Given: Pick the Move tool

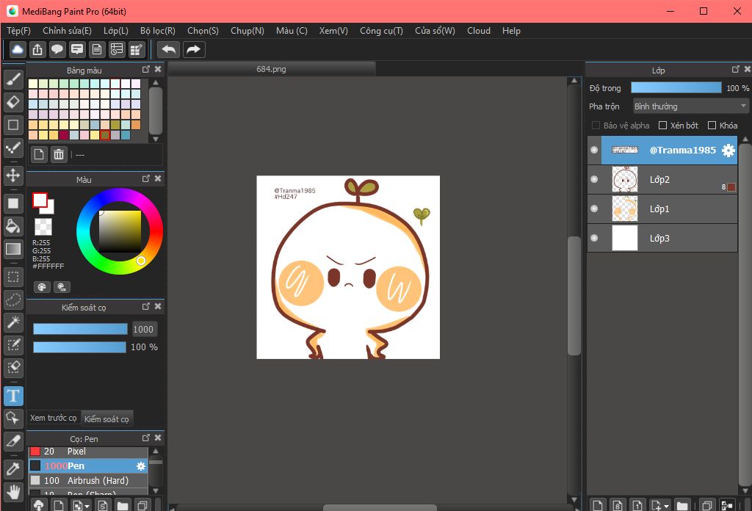Looking at the screenshot, I should click(x=13, y=175).
